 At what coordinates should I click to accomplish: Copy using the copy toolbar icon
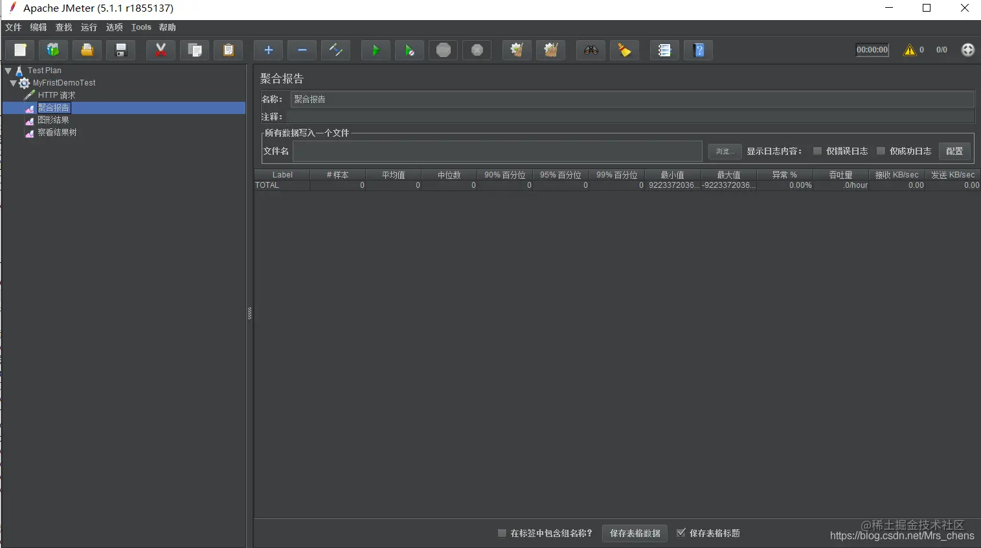point(194,50)
